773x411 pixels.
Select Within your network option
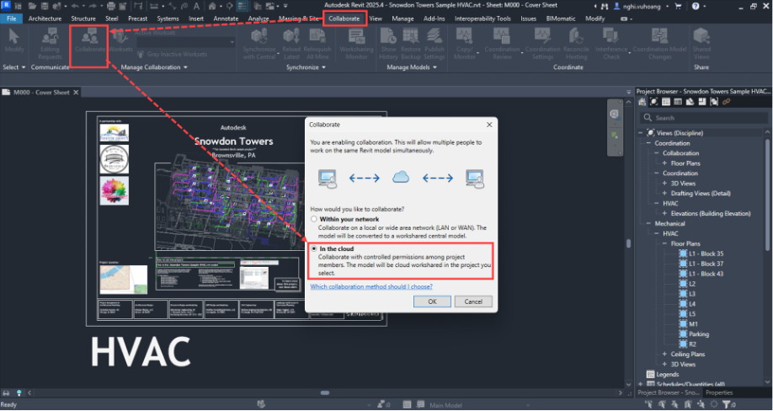point(313,219)
